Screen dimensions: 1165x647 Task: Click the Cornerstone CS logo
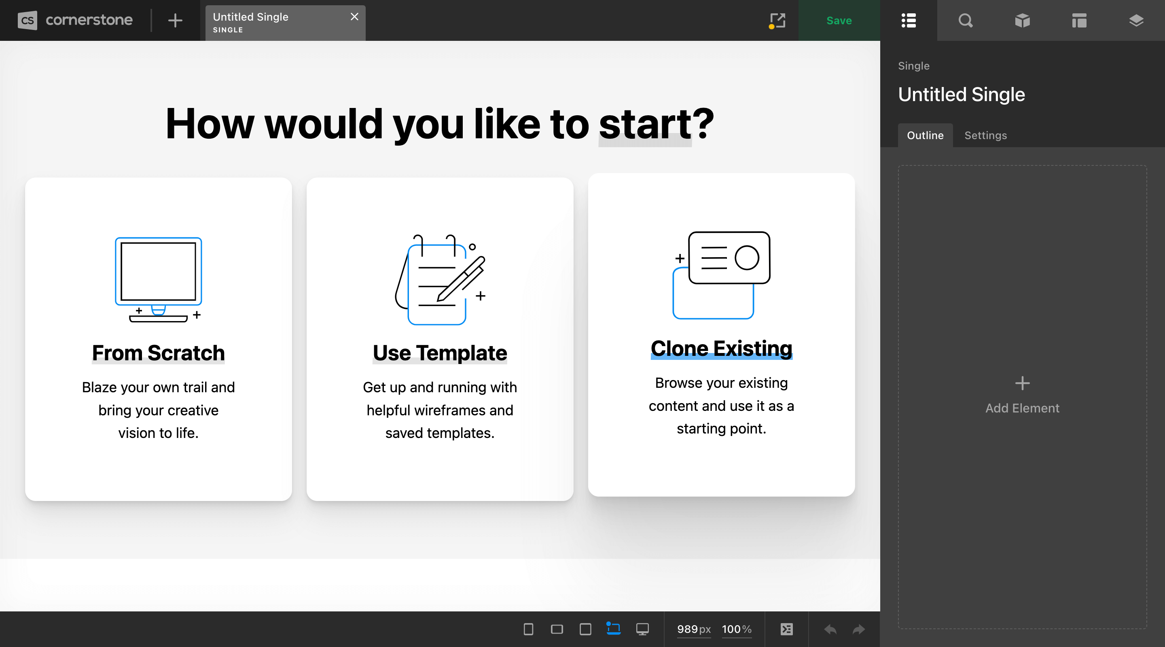pos(27,20)
